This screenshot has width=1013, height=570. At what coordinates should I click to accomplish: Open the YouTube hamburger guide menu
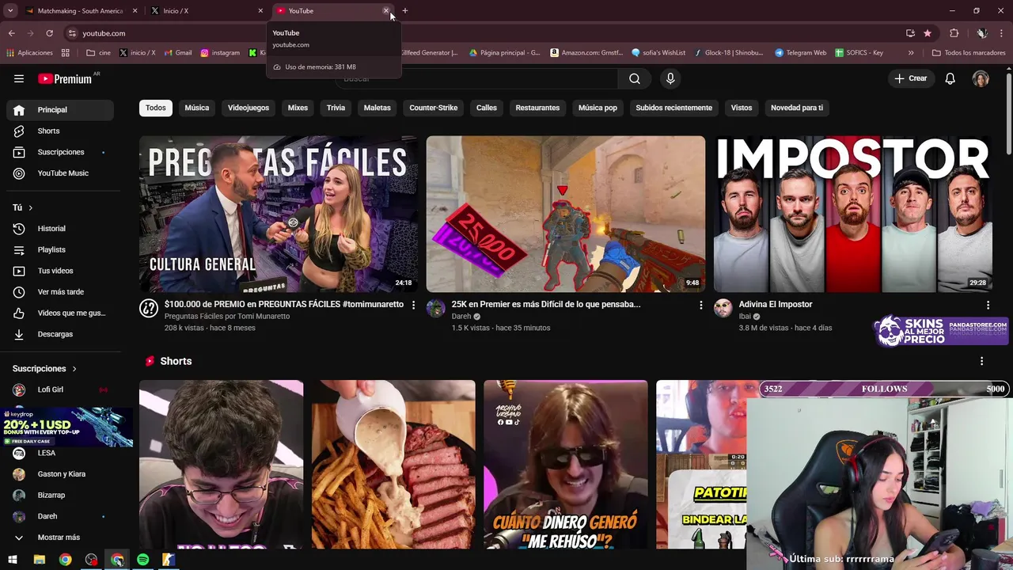[19, 78]
